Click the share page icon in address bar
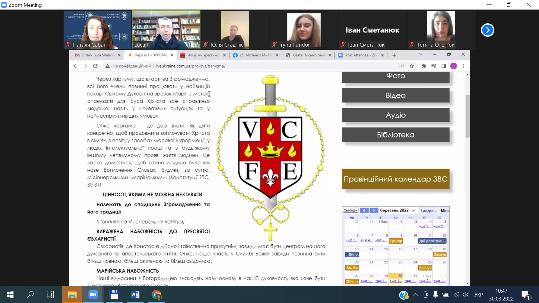 point(402,66)
